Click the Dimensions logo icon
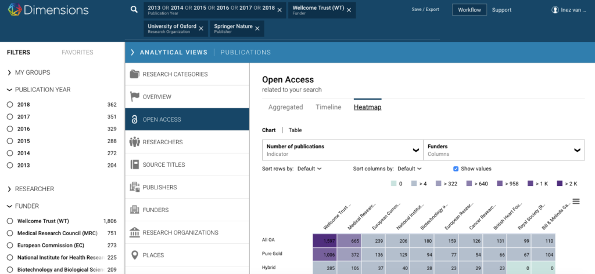This screenshot has width=595, height=274. (x=15, y=10)
